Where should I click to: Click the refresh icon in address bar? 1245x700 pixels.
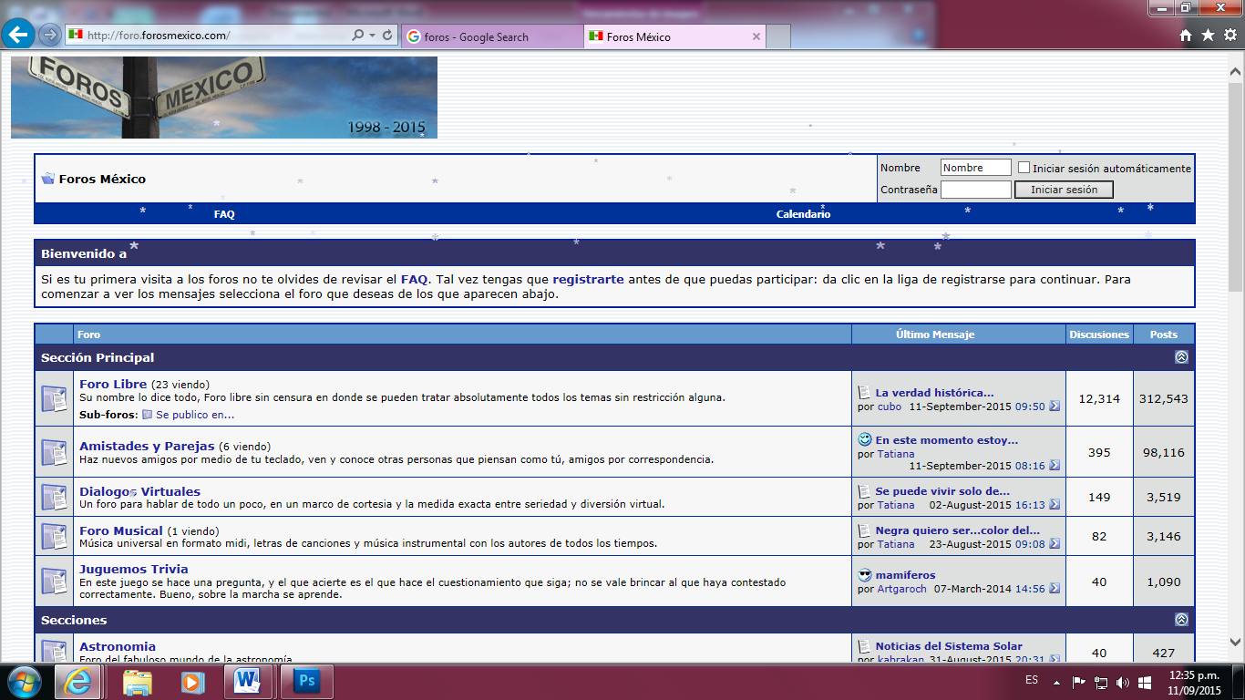coord(388,36)
